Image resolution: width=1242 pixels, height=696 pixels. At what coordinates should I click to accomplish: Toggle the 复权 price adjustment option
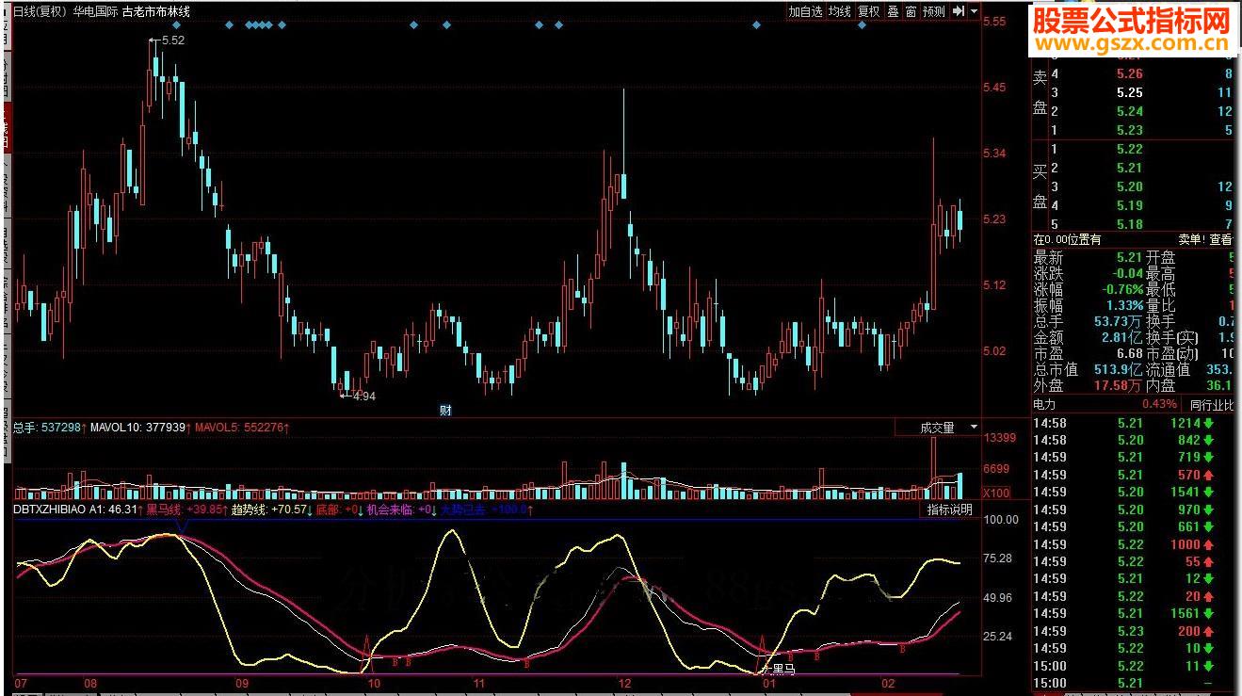[868, 11]
